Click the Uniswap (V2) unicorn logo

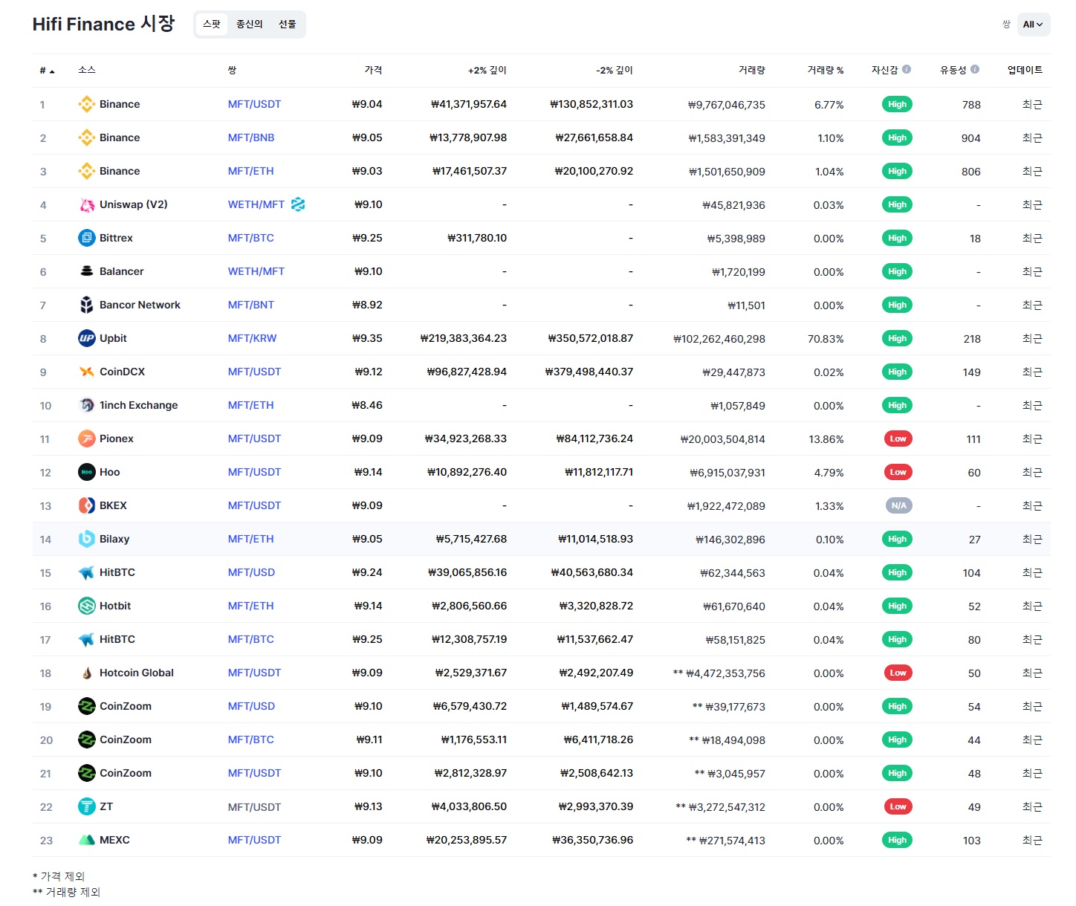pos(87,204)
